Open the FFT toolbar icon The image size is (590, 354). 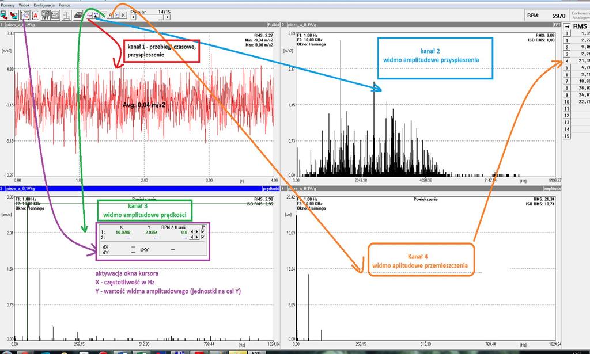tap(46, 15)
